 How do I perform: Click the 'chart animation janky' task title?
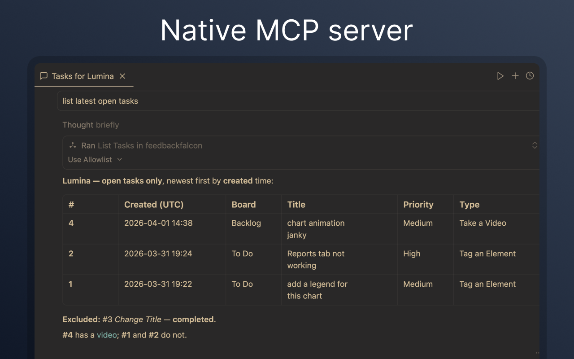tap(315, 229)
